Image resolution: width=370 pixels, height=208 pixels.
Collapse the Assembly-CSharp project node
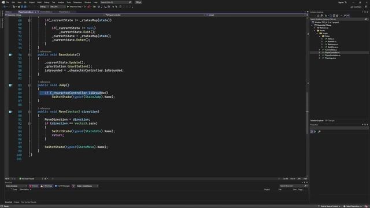coord(312,25)
